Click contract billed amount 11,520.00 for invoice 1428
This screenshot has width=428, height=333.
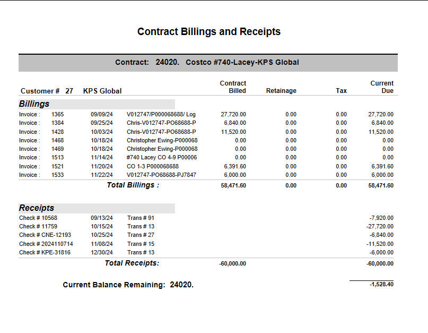(233, 132)
